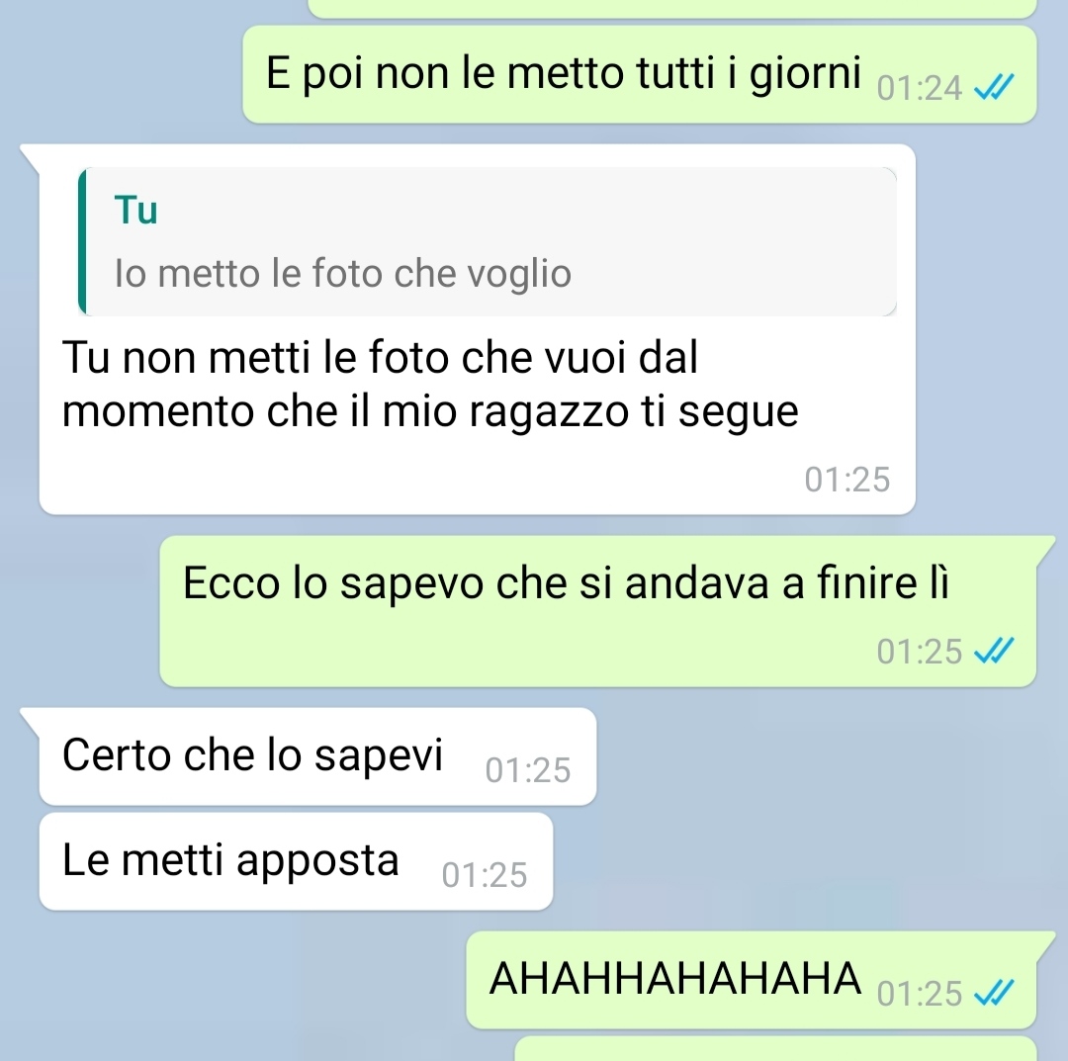Select the "Ecco lo sapevo che si andava a finire lì" bubble

tap(598, 611)
